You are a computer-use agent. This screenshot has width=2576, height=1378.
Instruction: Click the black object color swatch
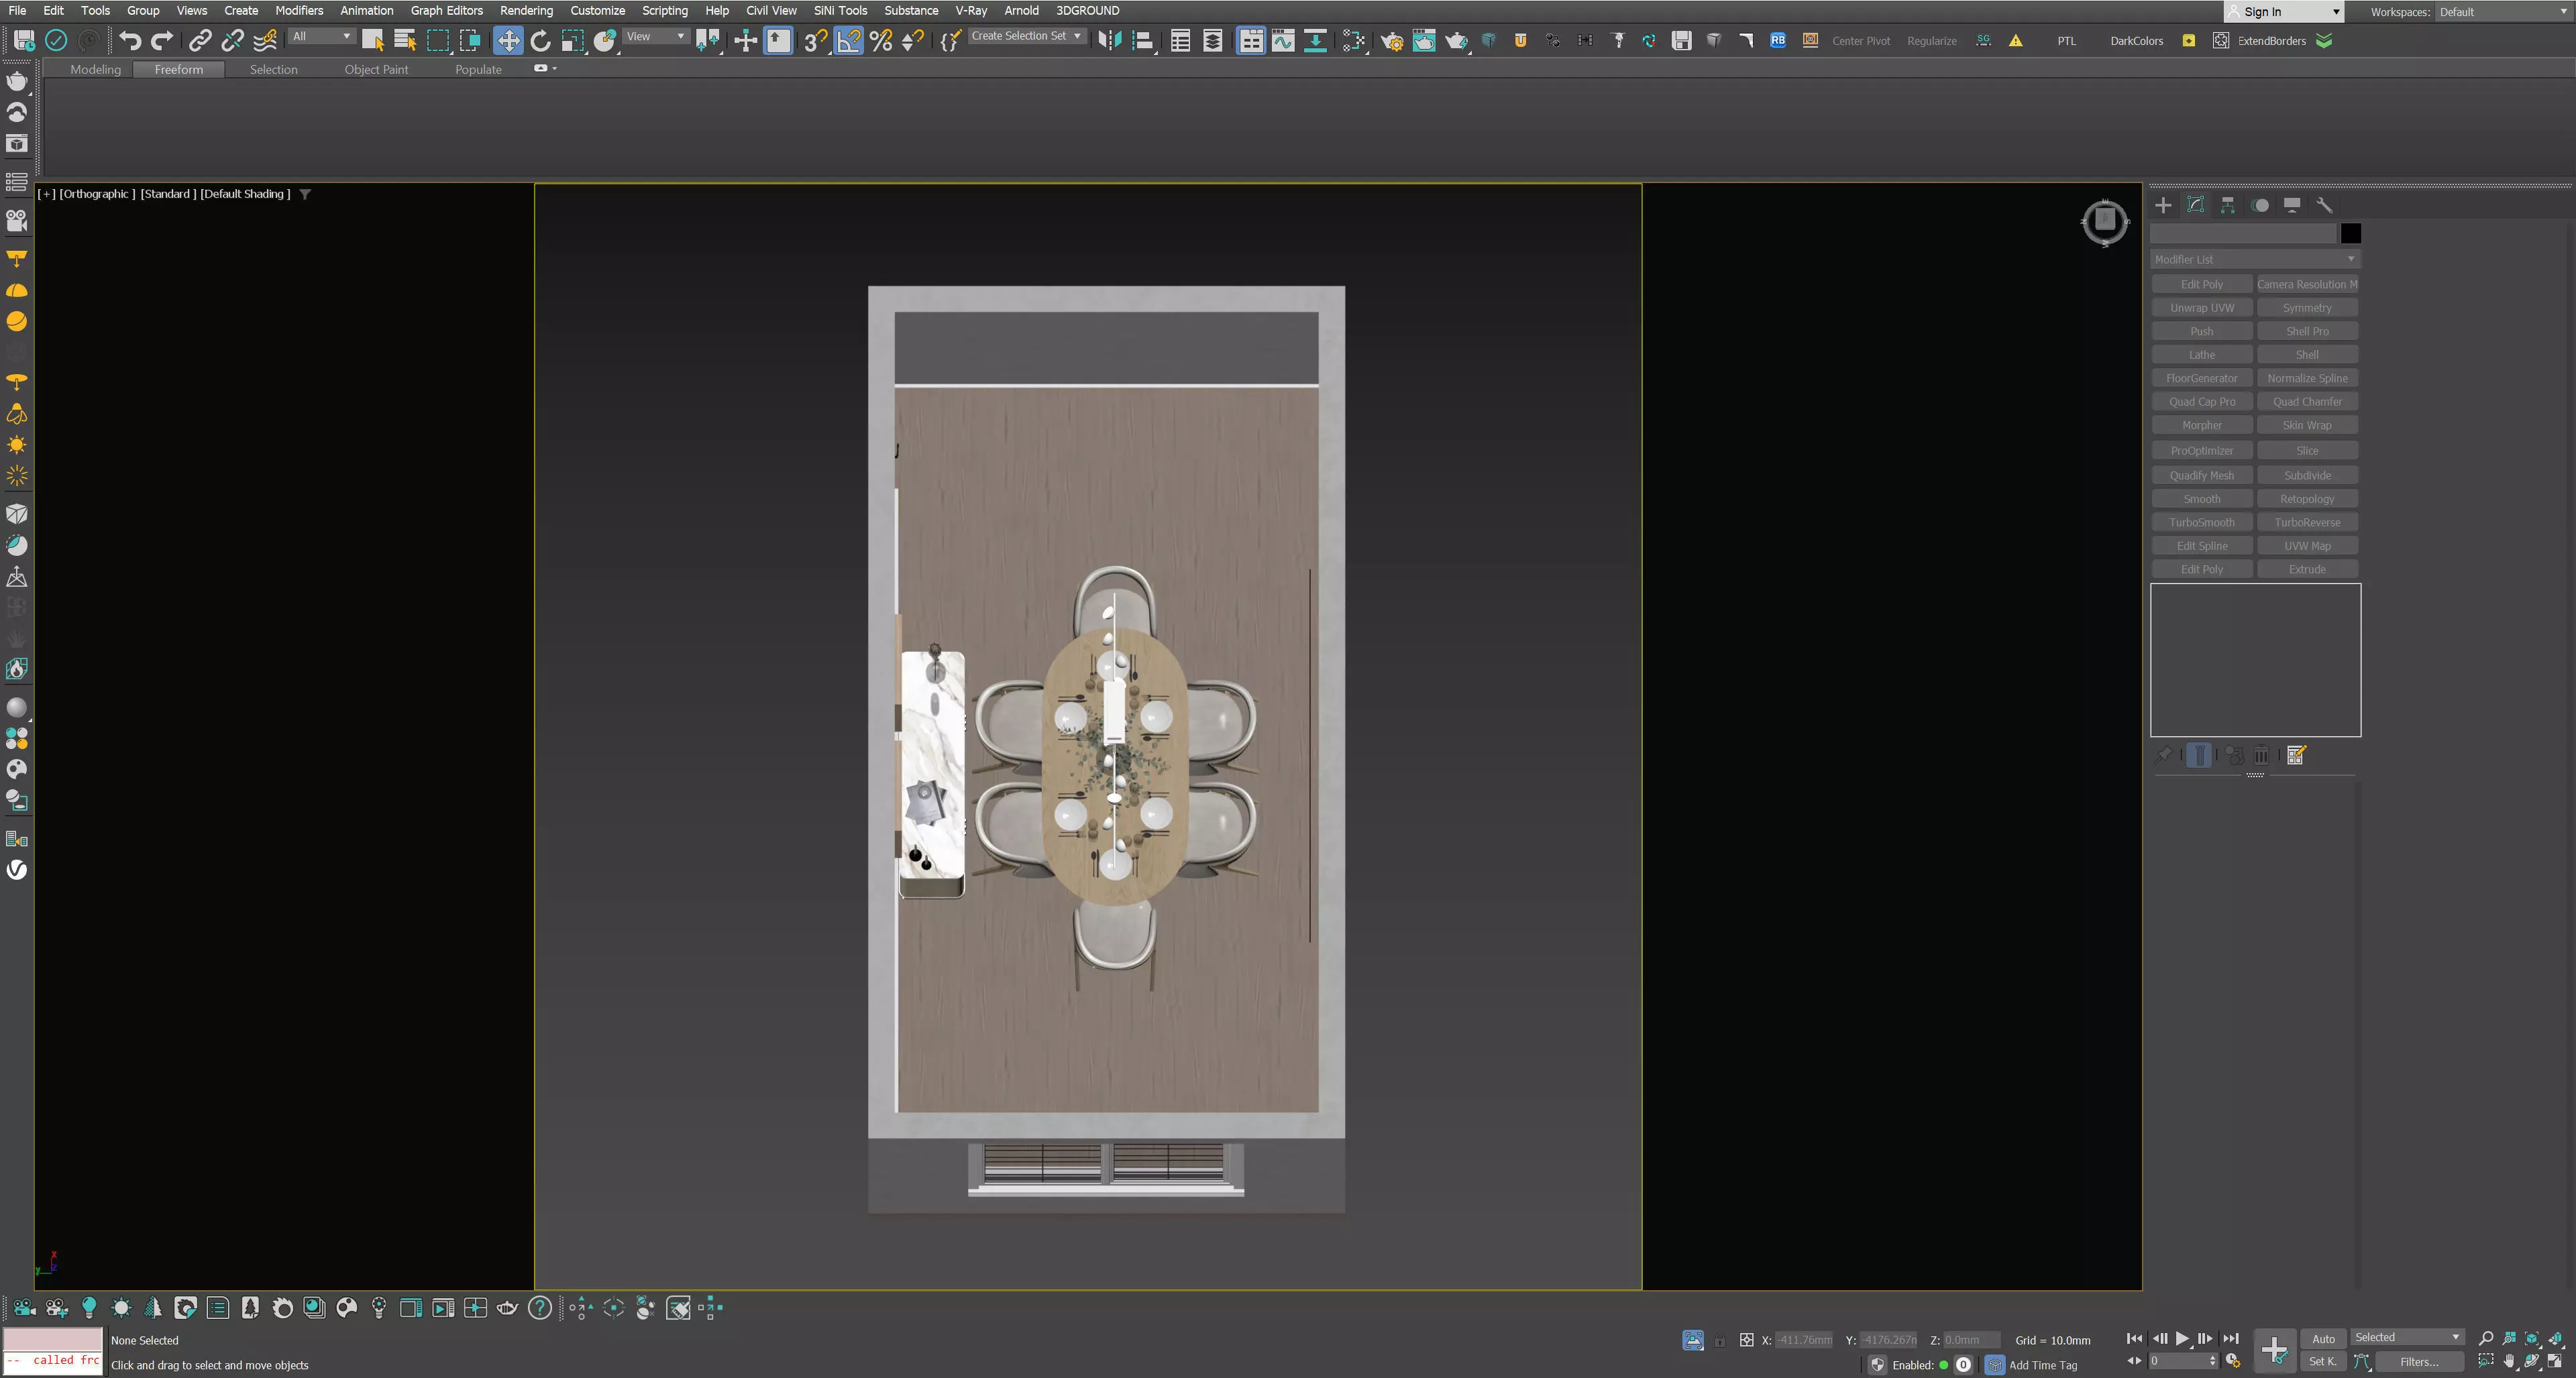[x=2350, y=233]
